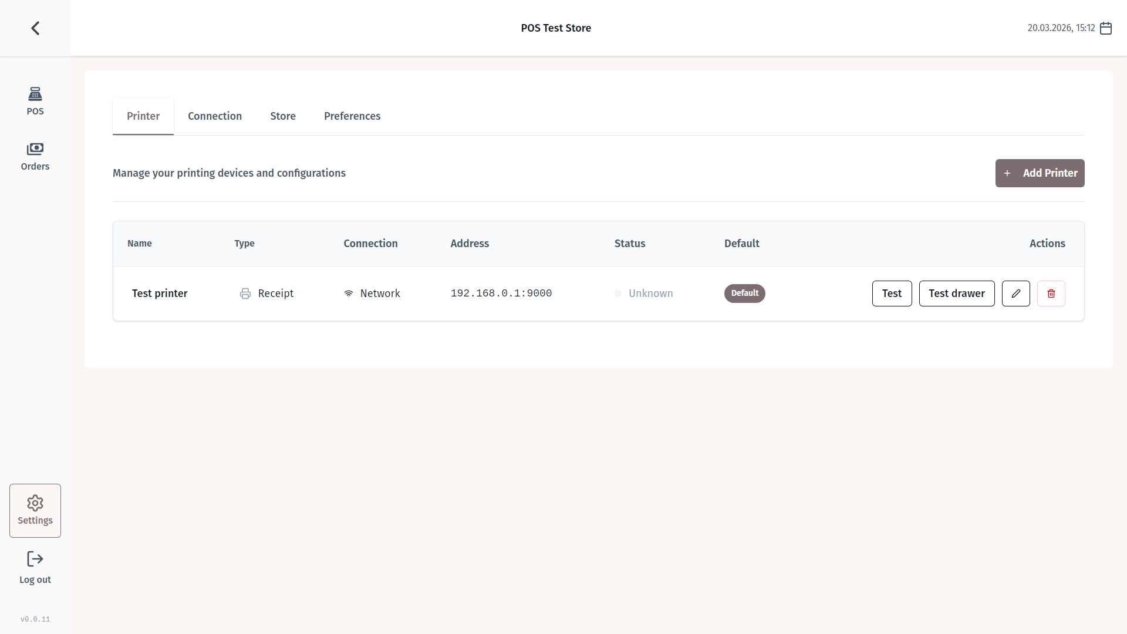Click the date 20.03.2026, 15:12

(x=1061, y=28)
